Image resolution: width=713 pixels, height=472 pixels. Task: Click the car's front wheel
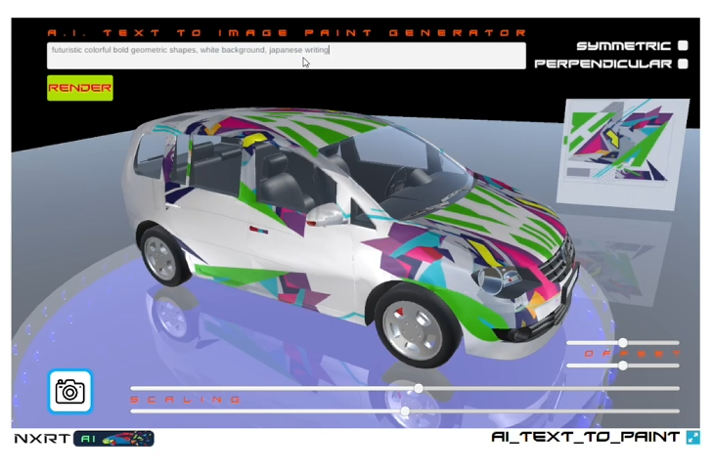tap(415, 329)
